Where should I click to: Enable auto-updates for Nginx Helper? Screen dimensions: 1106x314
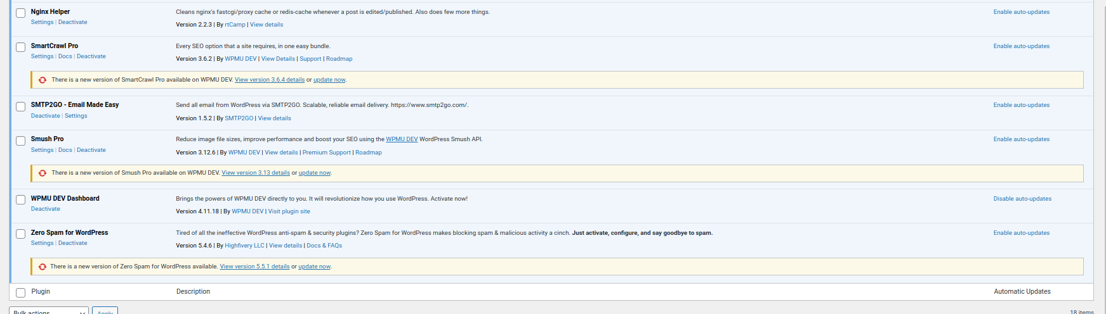point(1021,12)
